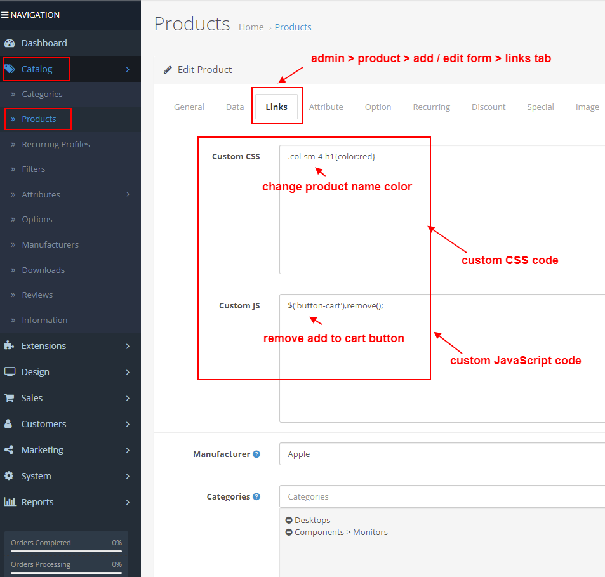Click the Sales shopping cart icon
The width and height of the screenshot is (605, 577).
point(10,398)
